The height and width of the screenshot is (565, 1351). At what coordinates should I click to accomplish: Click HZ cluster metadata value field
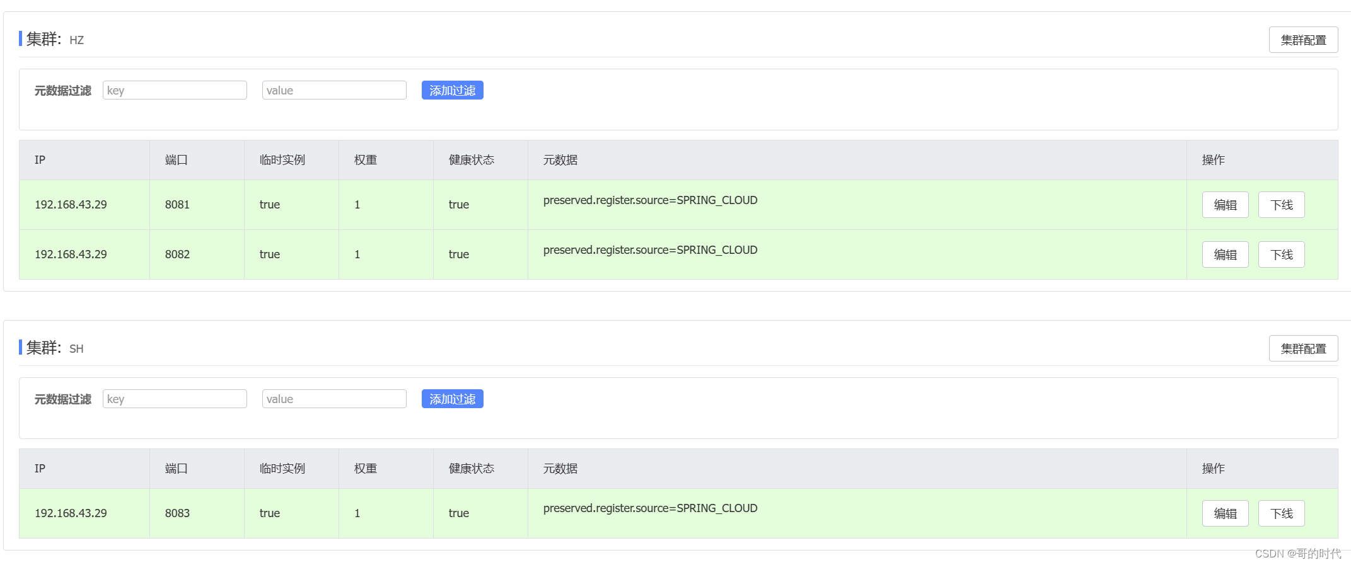(334, 91)
